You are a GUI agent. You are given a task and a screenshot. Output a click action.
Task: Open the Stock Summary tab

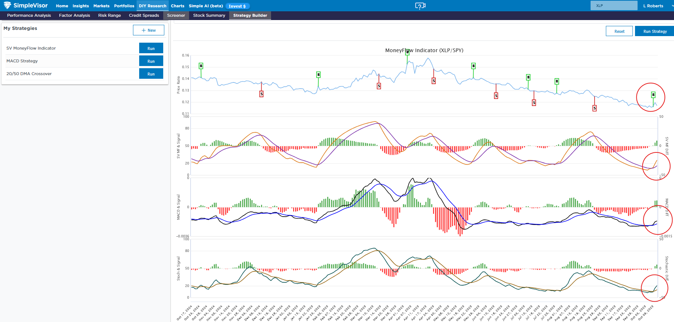click(x=209, y=15)
